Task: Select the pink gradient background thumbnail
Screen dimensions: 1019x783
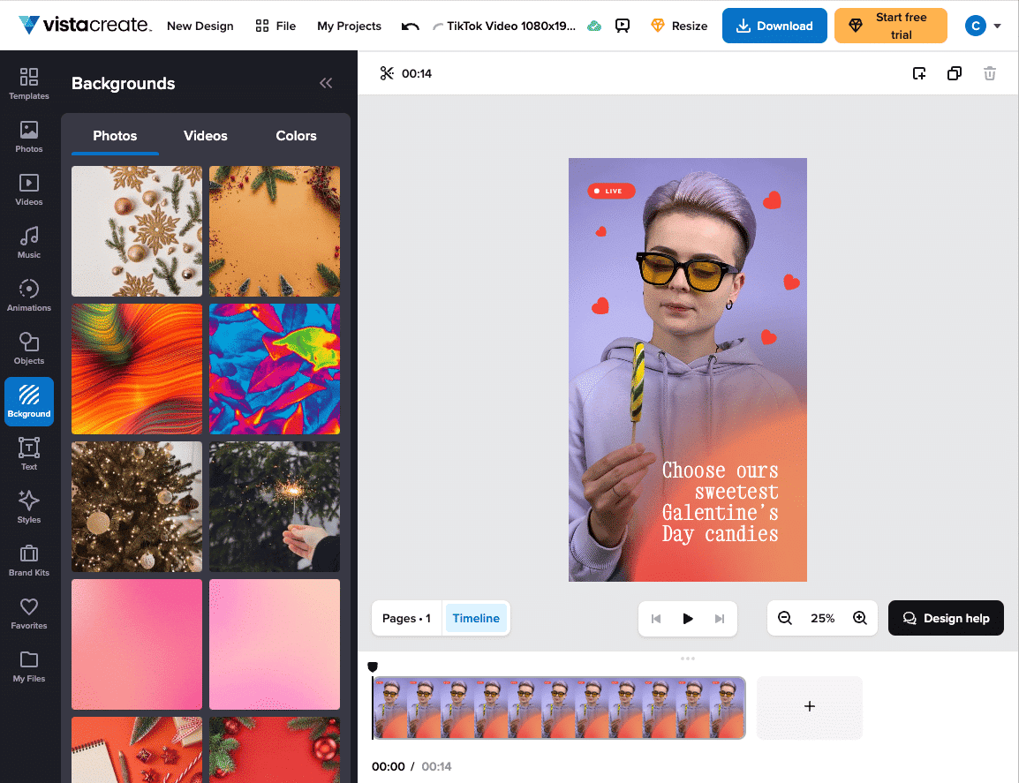Action: [137, 644]
